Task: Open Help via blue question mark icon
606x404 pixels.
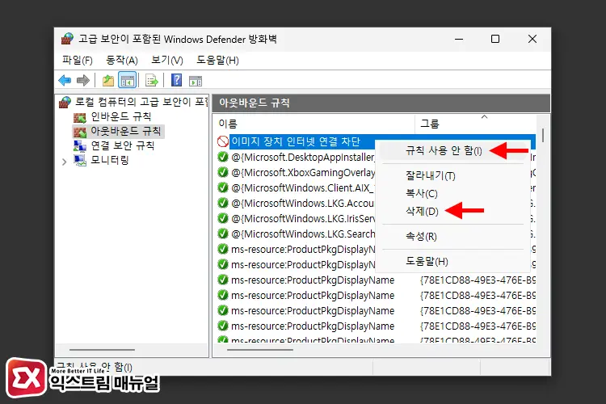Action: (176, 80)
